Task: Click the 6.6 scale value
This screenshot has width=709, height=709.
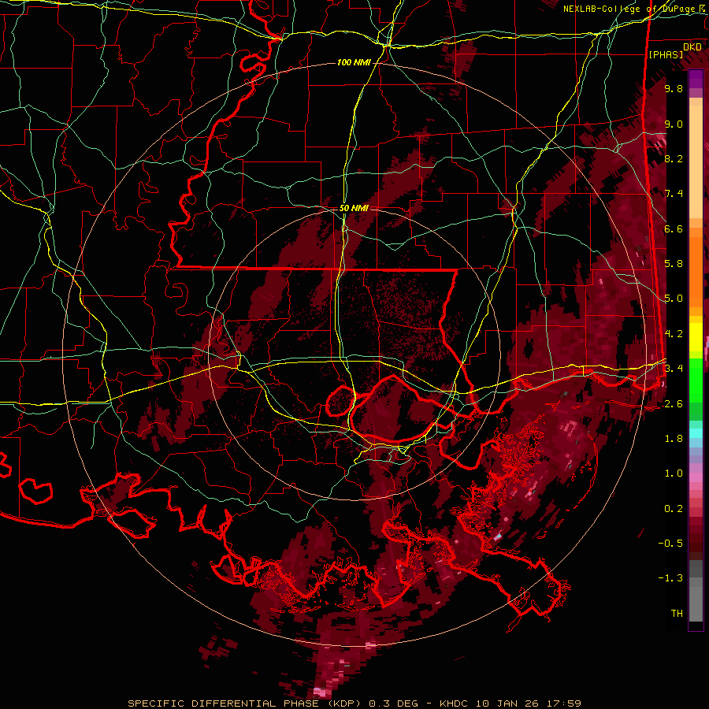Action: (674, 228)
